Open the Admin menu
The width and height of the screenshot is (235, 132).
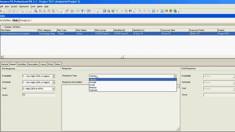40,7
